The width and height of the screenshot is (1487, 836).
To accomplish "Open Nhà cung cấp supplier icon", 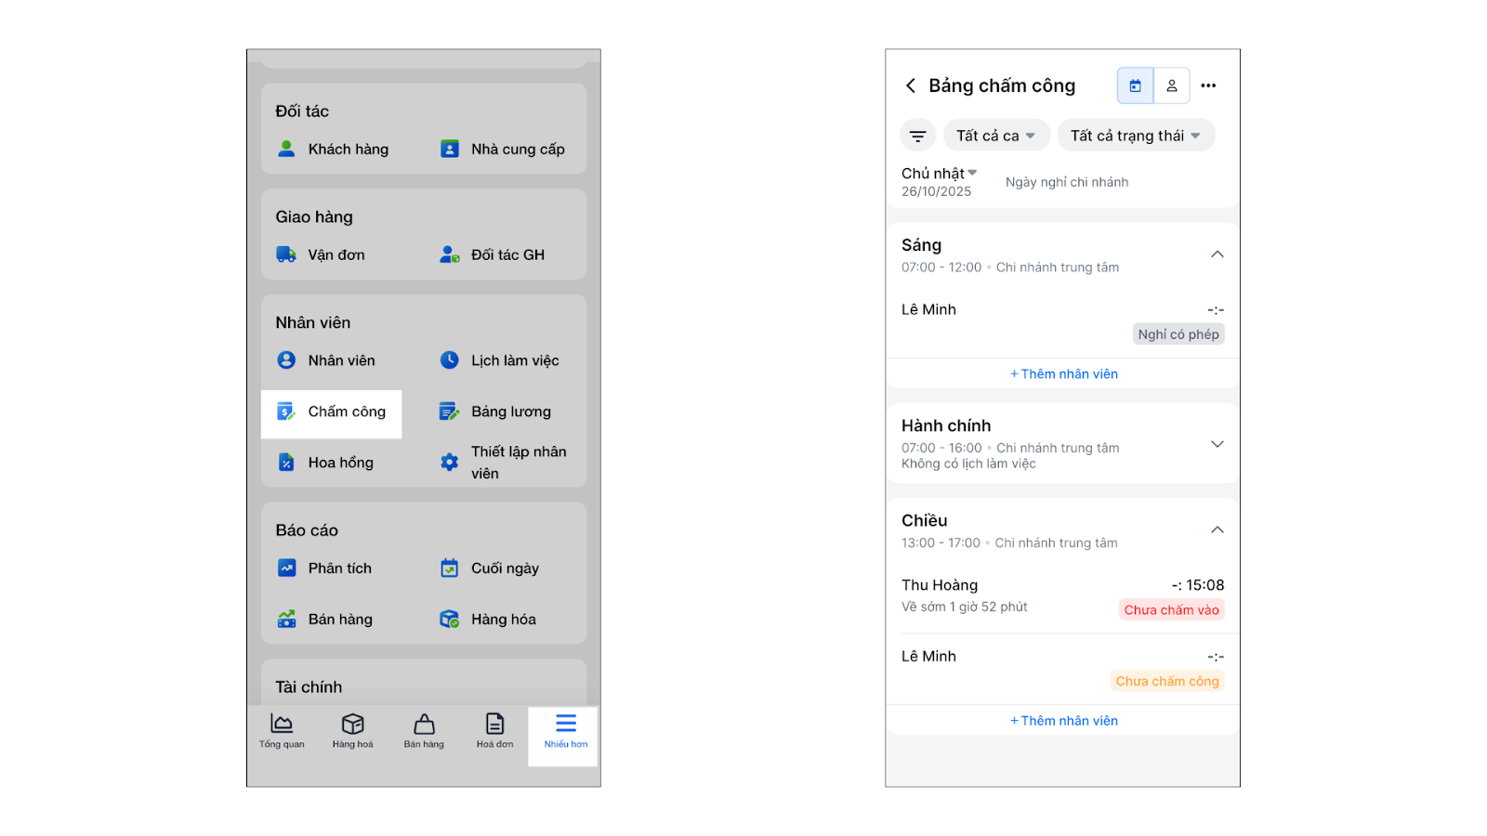I will click(x=450, y=149).
